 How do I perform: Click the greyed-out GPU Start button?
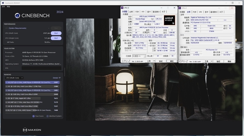(x=56, y=28)
